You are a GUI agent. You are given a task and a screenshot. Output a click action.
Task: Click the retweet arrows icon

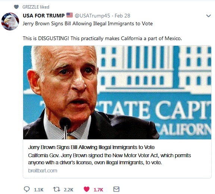[56, 190]
